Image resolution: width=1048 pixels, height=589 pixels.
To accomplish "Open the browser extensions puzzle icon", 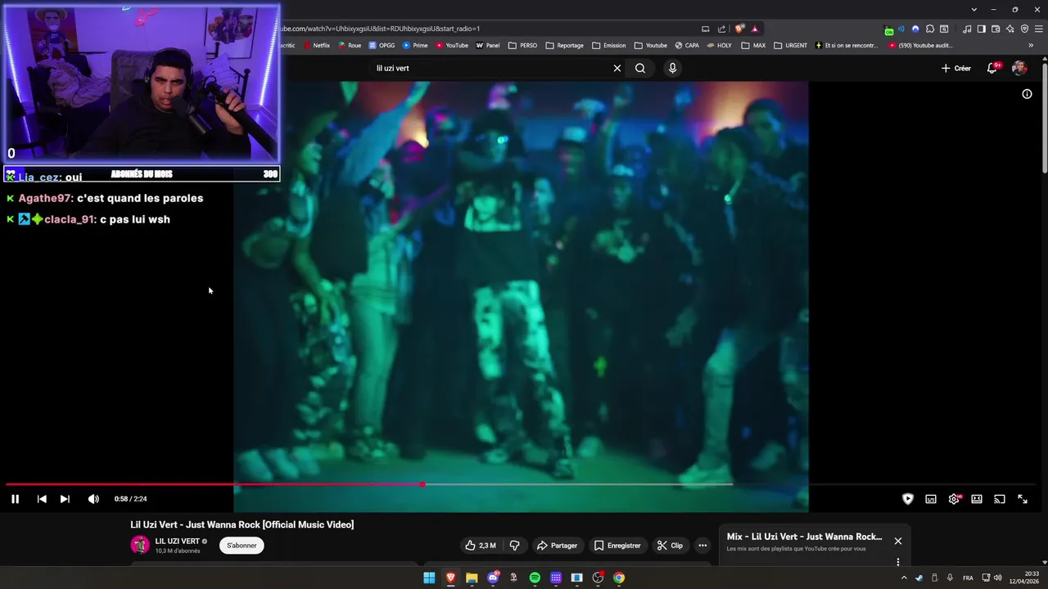I will (x=930, y=29).
